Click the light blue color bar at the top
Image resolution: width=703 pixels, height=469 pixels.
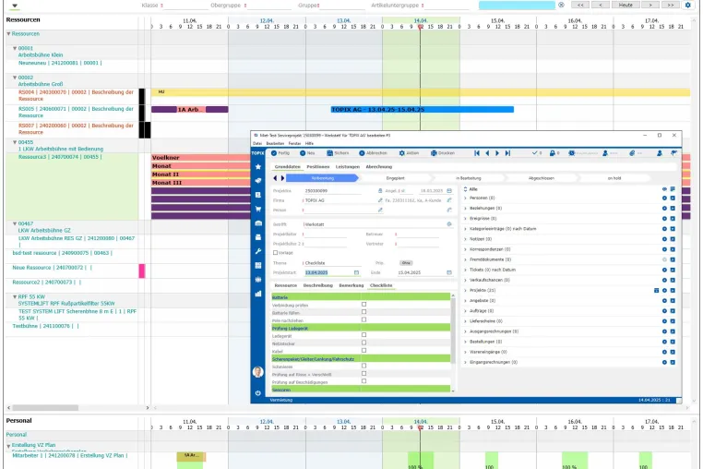[x=517, y=5]
